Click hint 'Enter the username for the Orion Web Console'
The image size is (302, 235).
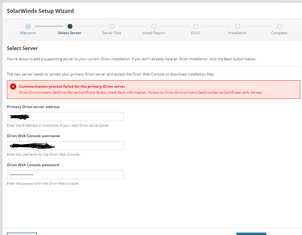pos(43,154)
